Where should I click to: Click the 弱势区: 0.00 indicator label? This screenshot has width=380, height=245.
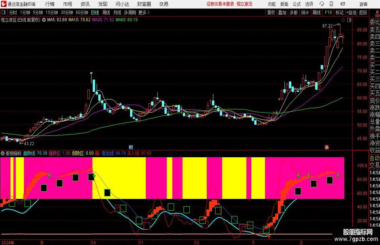coord(83,153)
